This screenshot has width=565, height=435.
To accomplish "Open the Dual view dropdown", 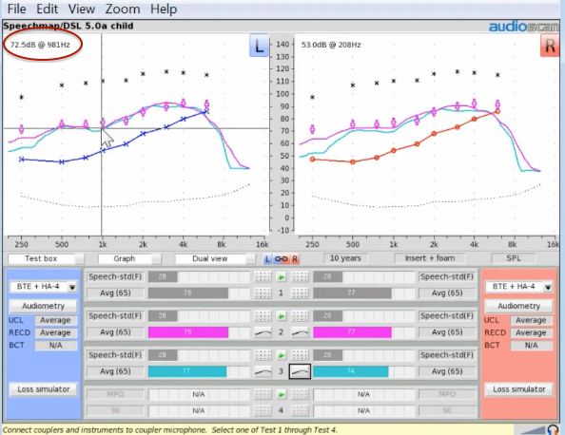I will coord(215,258).
